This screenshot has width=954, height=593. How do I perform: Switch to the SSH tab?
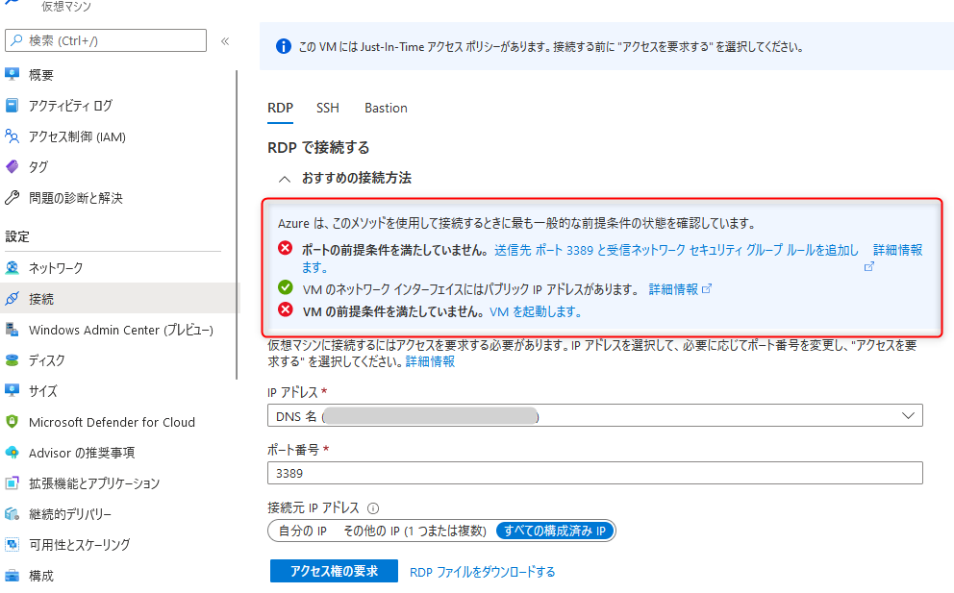tap(328, 109)
